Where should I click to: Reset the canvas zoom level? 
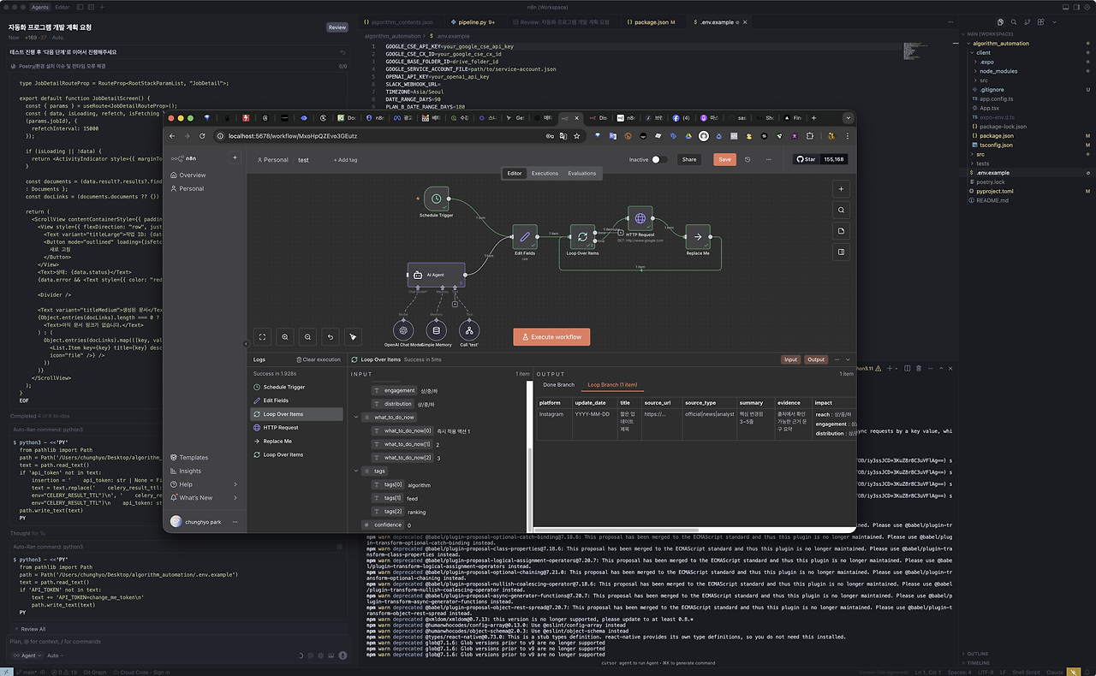pos(331,337)
